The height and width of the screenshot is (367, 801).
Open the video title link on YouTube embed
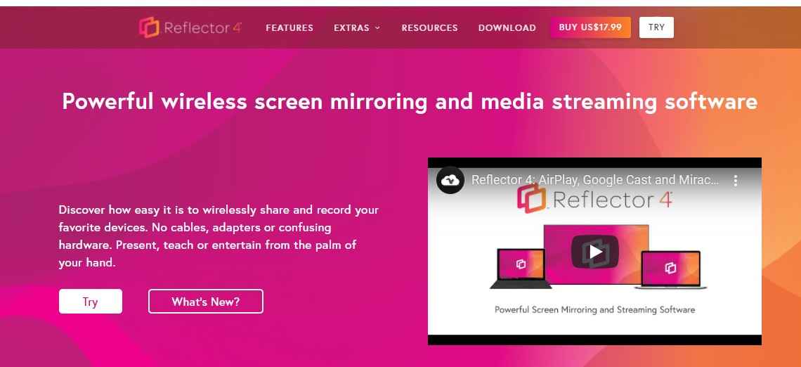pyautogui.click(x=595, y=180)
